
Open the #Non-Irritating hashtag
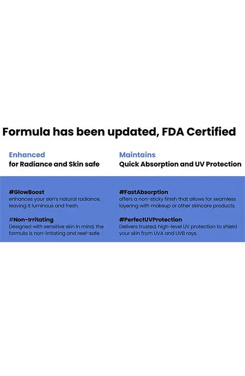point(31,220)
